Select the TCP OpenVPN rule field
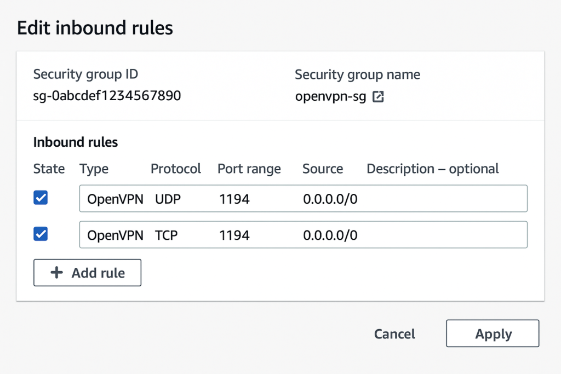Viewport: 561px width, 374px height. click(x=304, y=234)
